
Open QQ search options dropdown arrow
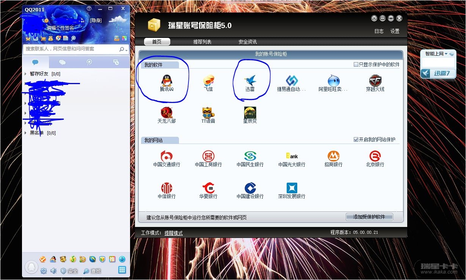tap(126, 50)
